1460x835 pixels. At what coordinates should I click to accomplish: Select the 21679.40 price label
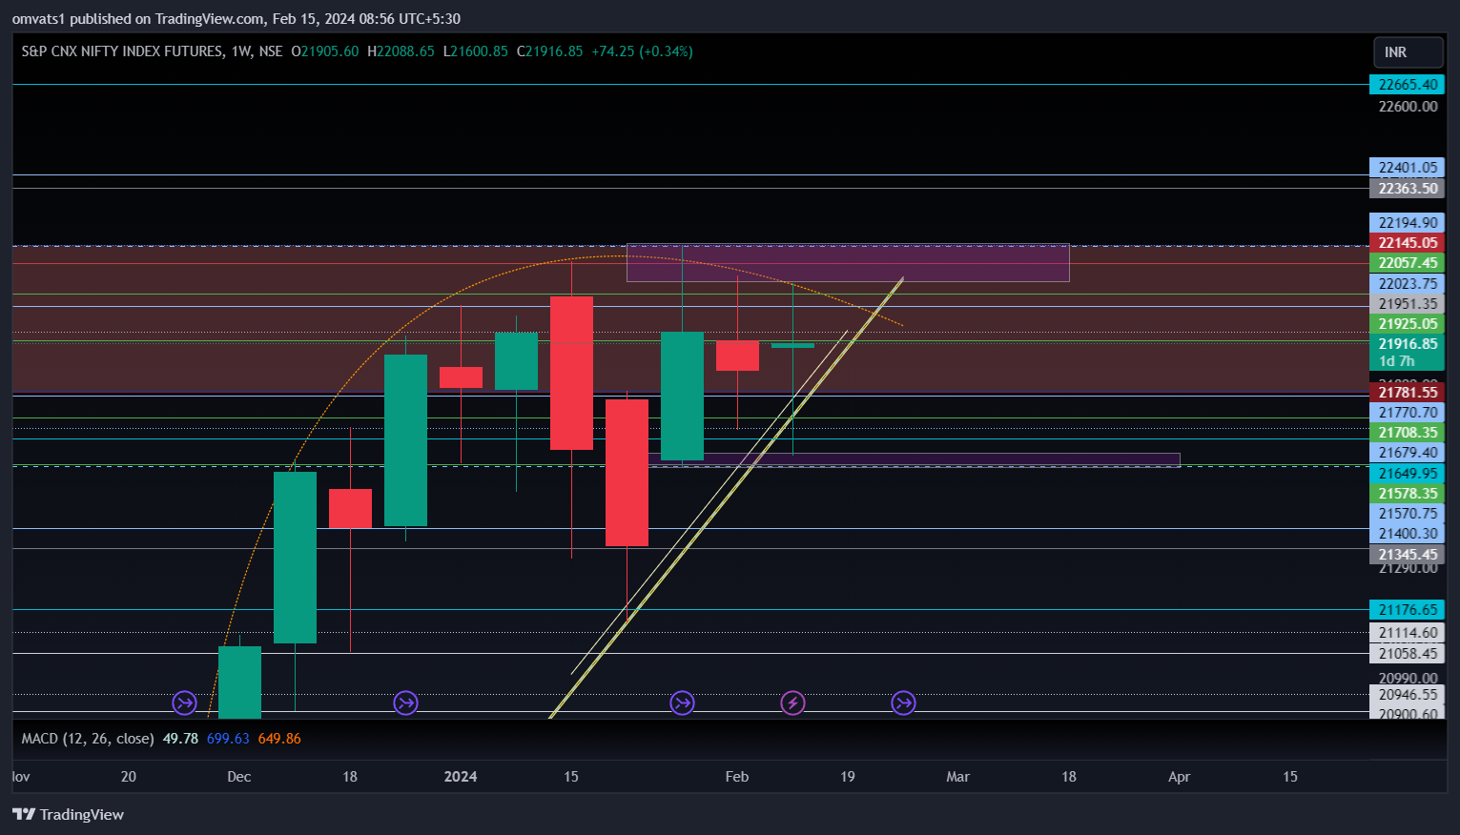click(x=1408, y=453)
